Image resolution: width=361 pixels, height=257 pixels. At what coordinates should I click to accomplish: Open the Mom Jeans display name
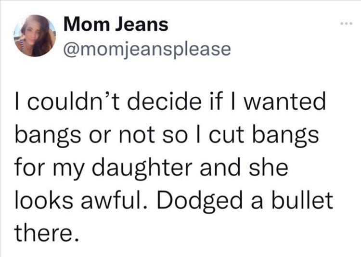click(x=116, y=24)
